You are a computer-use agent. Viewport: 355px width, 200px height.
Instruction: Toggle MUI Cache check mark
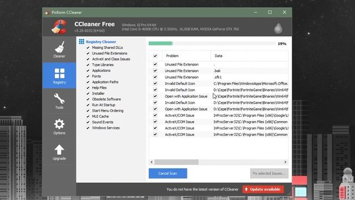(88, 116)
